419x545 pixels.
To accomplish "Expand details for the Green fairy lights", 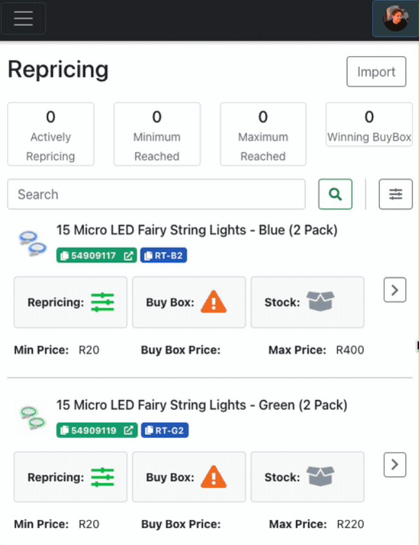I will [x=395, y=464].
